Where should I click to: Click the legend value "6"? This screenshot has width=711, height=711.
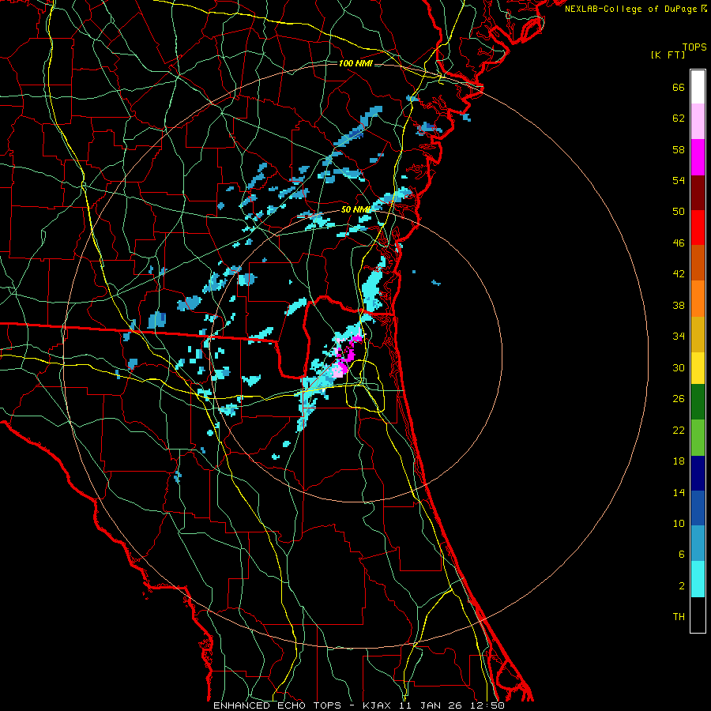[682, 555]
